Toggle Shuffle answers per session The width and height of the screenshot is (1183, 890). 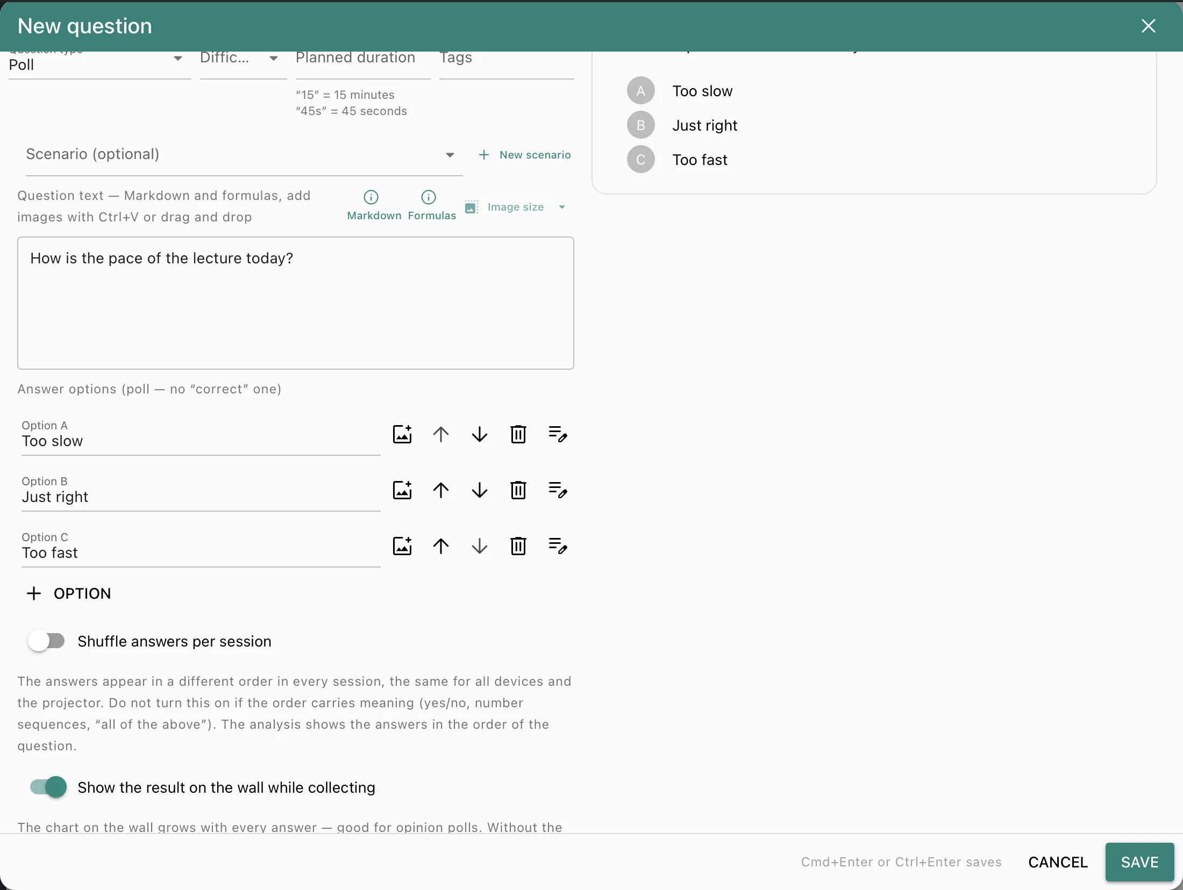pyautogui.click(x=47, y=641)
